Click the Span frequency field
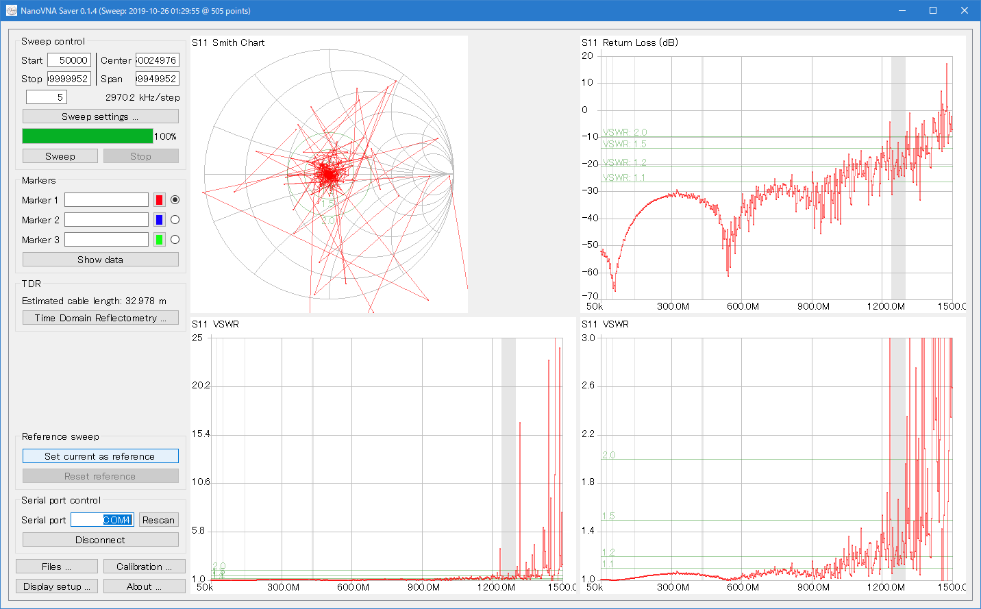Image resolution: width=981 pixels, height=609 pixels. pyautogui.click(x=158, y=79)
